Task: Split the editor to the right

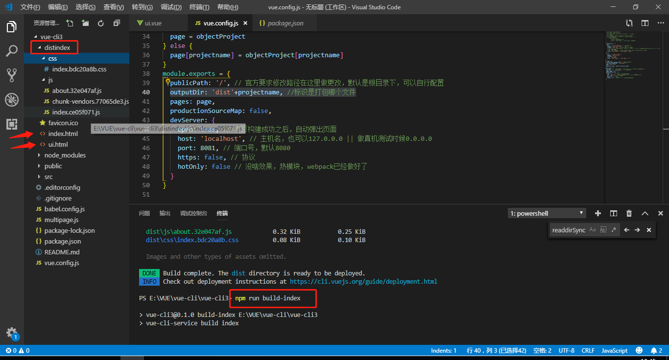Action: click(645, 23)
